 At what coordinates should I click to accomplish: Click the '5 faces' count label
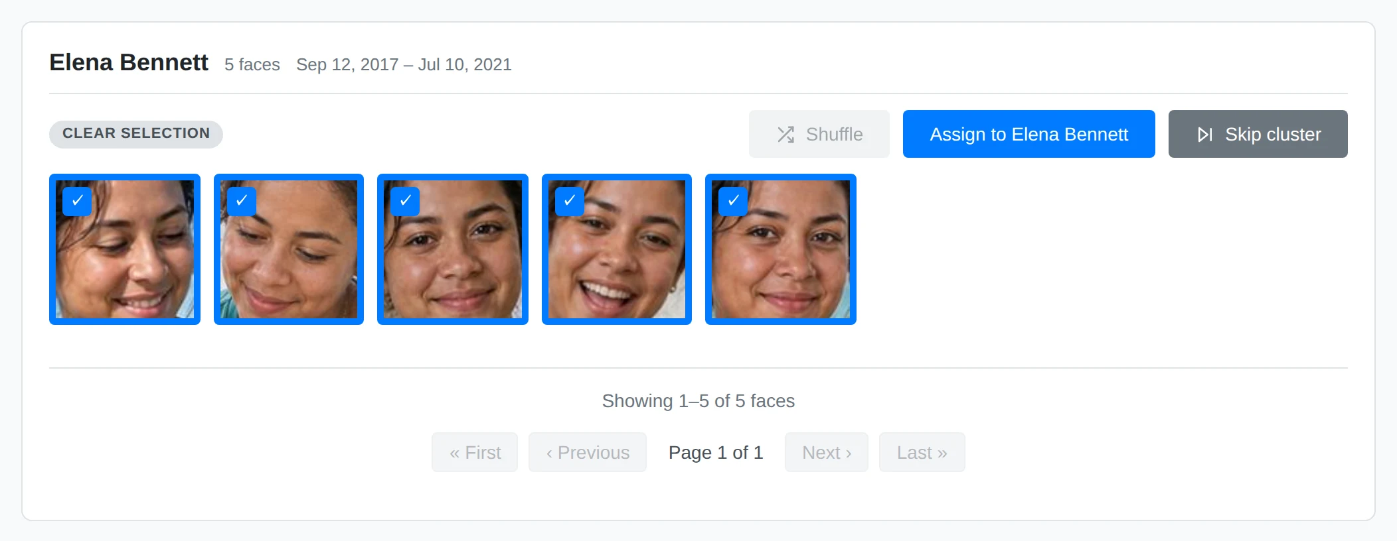tap(252, 64)
